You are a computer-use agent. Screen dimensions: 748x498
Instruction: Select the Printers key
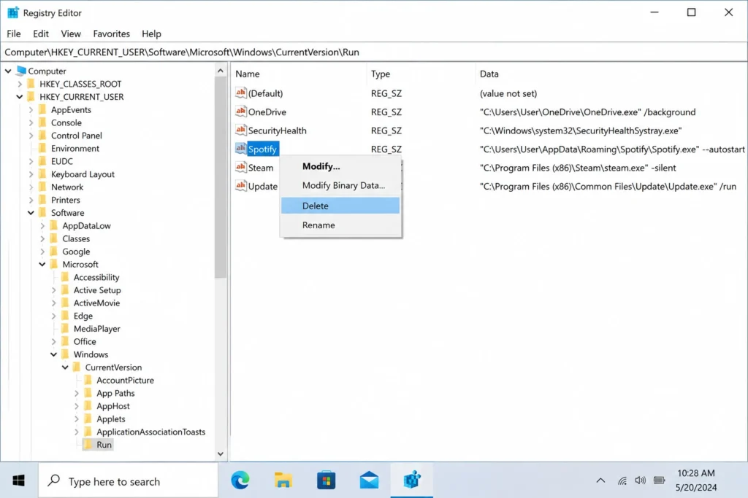click(65, 200)
